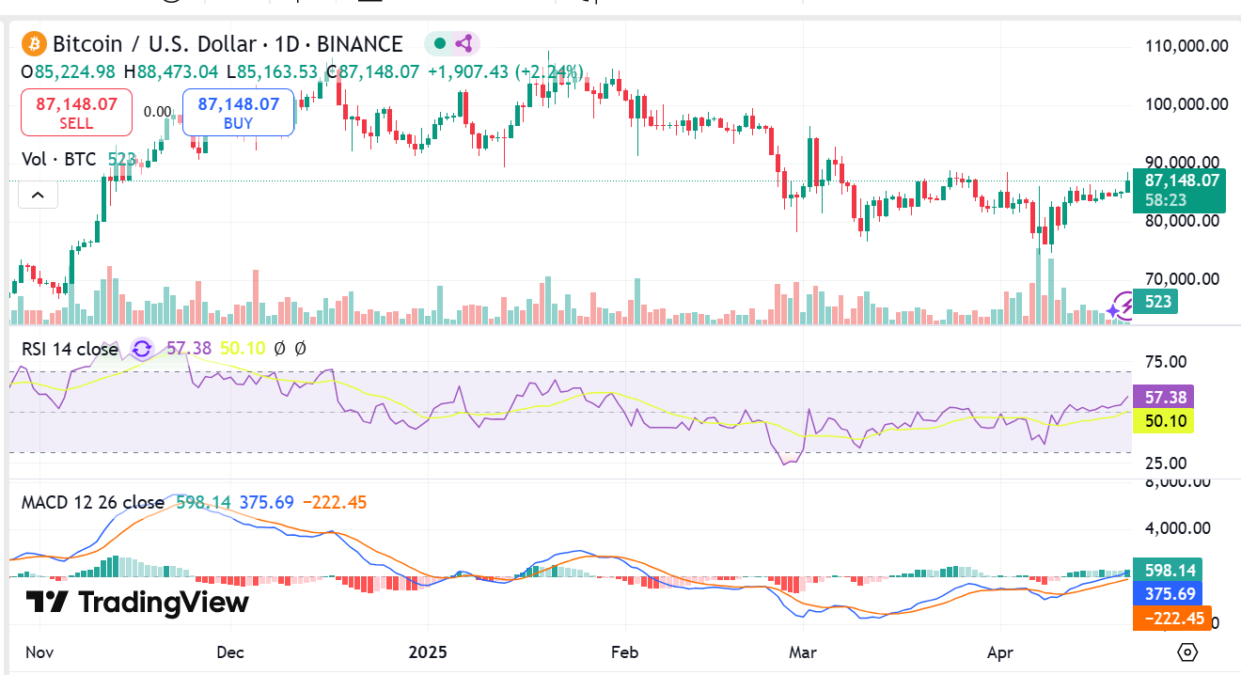Viewport: 1241px width, 675px height.
Task: Click the blue BUY 87,148.07 button
Action: pyautogui.click(x=238, y=113)
